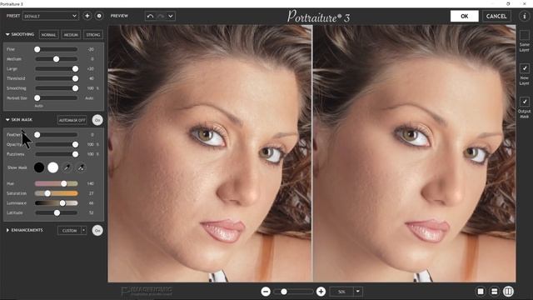Image resolution: width=533 pixels, height=300 pixels.
Task: Adjust the Feather slider
Action: (57, 135)
